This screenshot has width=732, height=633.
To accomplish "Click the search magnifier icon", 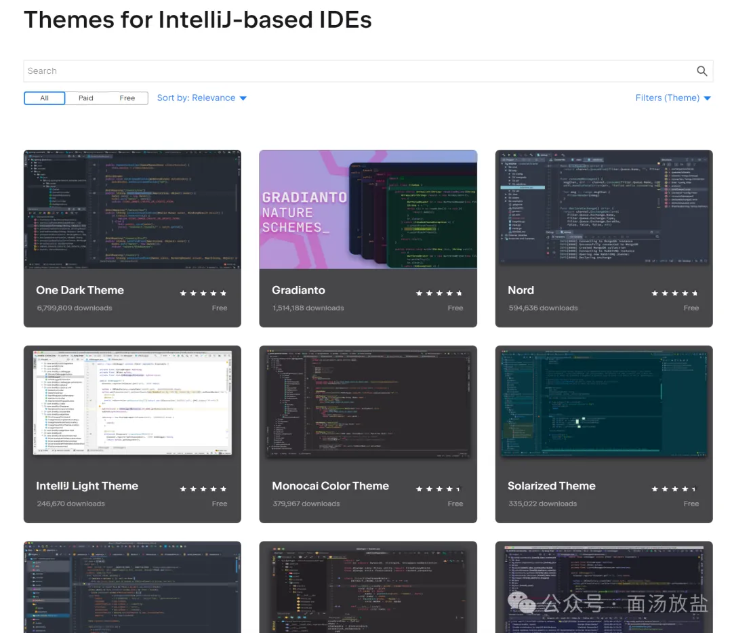I will [701, 71].
